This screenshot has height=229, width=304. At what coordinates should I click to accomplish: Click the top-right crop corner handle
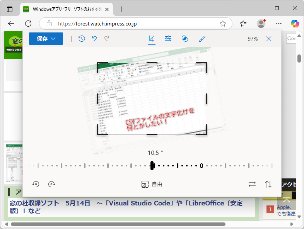[x=205, y=63]
